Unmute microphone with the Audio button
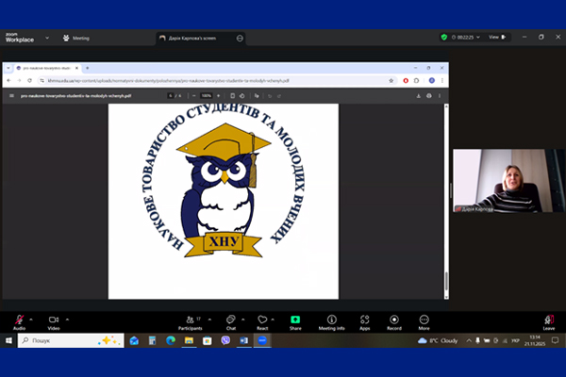This screenshot has height=377, width=566. click(x=19, y=320)
